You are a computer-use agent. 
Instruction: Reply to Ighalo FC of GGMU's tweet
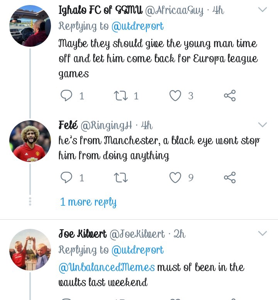(x=67, y=95)
